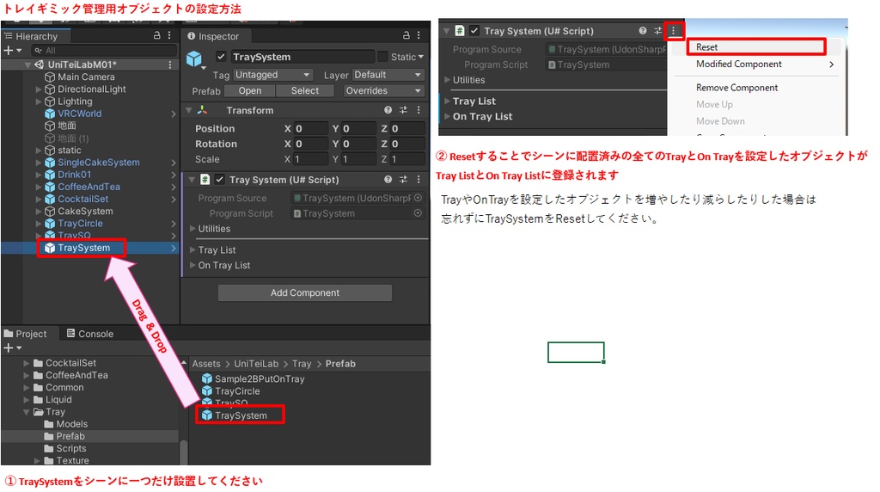Viewport: 880px width, 492px height.
Task: Open Tray System script three-dot menu in Inspector
Action: point(419,180)
